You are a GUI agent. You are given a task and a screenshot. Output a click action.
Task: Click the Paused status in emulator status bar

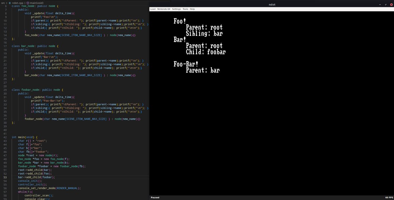(x=155, y=198)
